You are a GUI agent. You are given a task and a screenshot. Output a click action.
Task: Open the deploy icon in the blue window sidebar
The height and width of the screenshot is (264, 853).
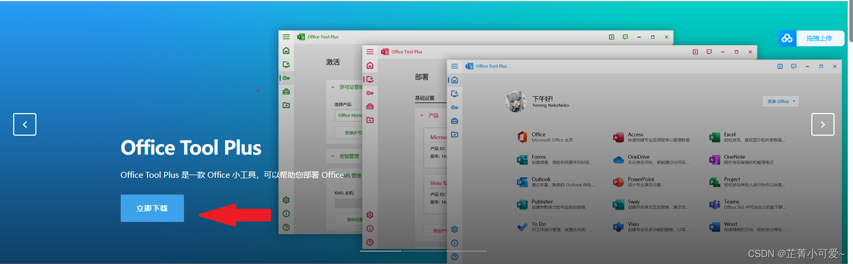coord(454,94)
